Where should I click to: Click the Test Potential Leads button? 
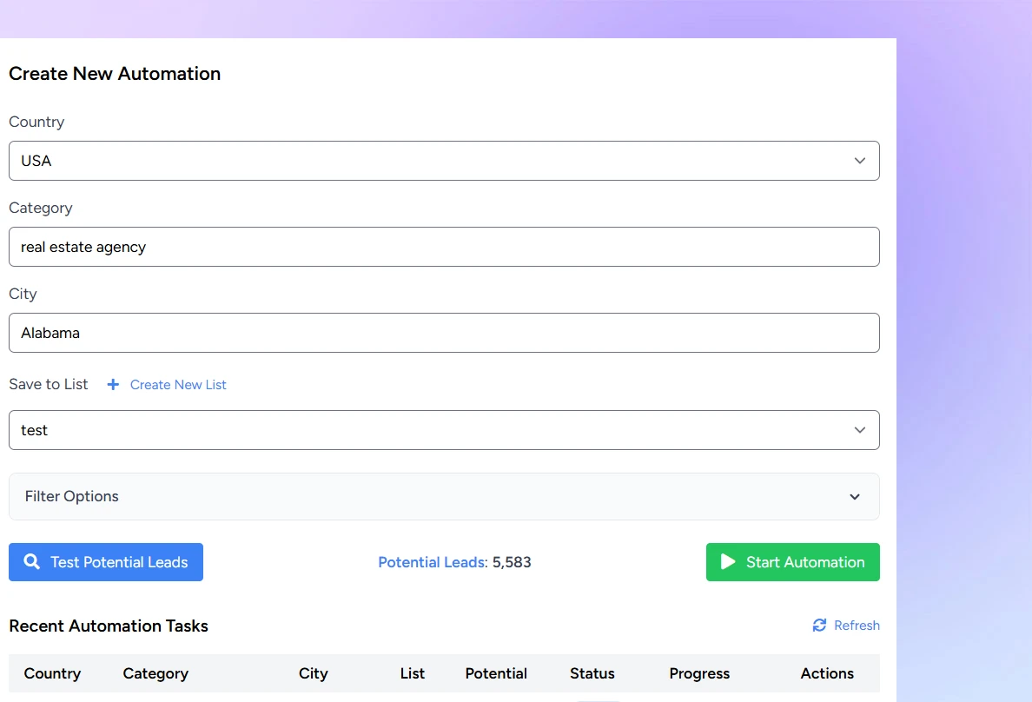point(106,562)
